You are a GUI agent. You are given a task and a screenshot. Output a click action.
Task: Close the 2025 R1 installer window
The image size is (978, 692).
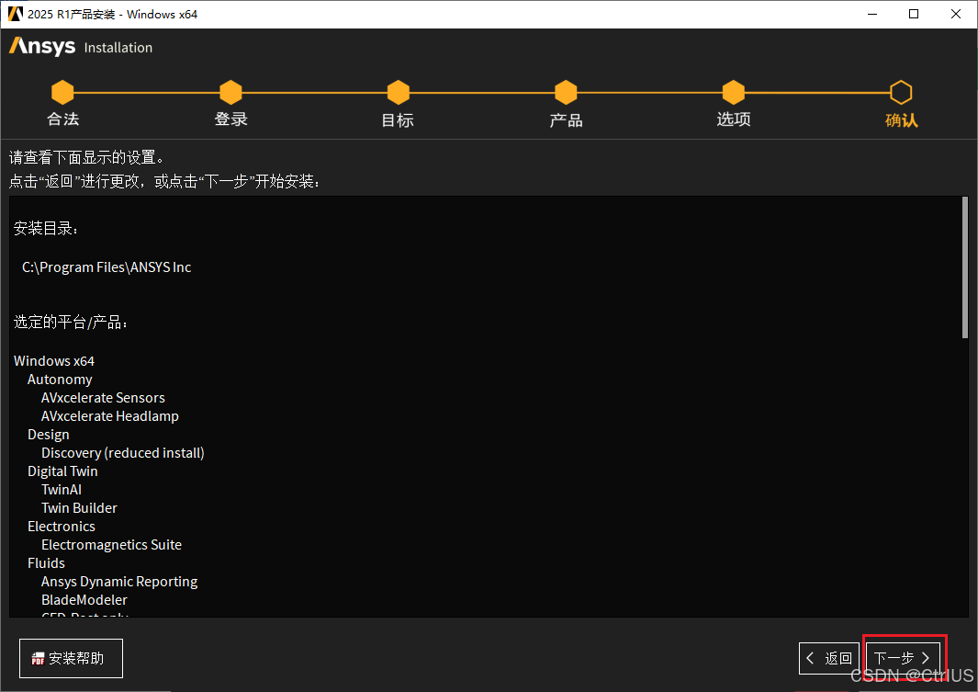[956, 14]
